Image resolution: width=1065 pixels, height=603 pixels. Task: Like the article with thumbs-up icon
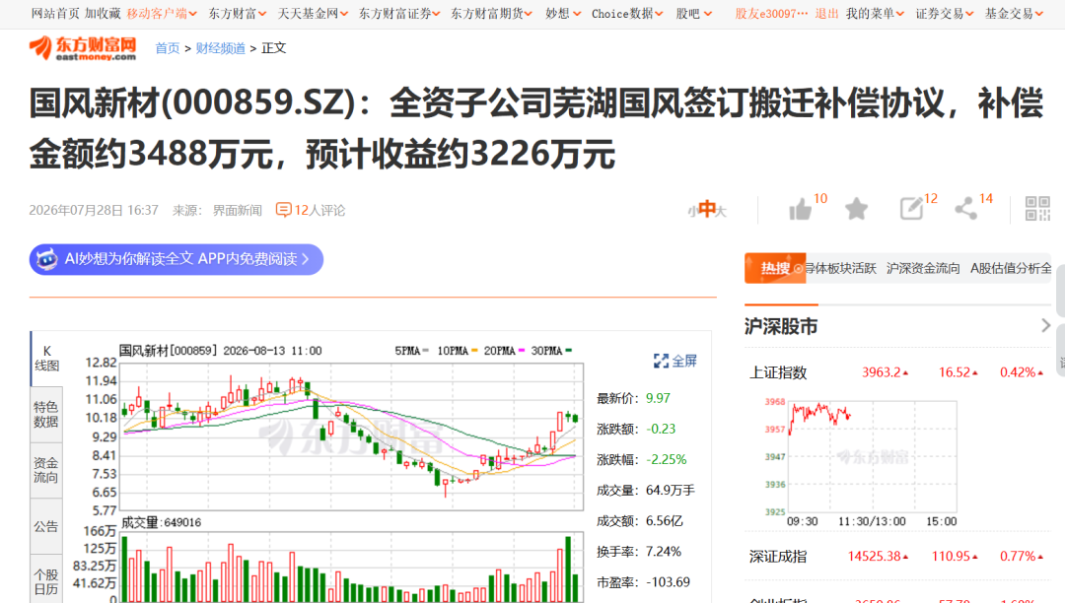click(800, 210)
